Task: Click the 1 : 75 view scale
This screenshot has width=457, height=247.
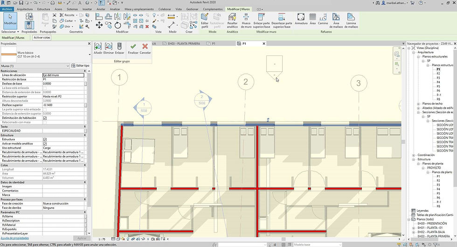Action: point(102,239)
